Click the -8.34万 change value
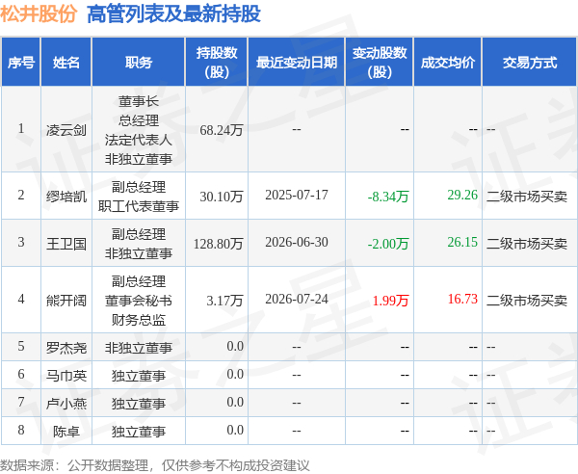The image size is (578, 474). (388, 197)
